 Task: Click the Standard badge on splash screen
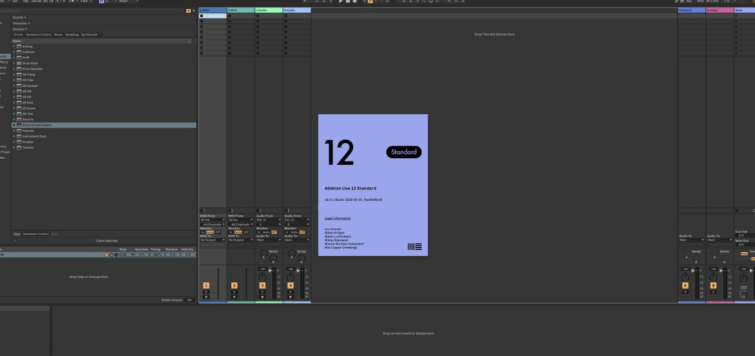pyautogui.click(x=403, y=152)
